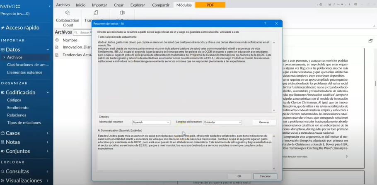
Task: Click the circle icon next to Nombre header
Action: (57, 40)
